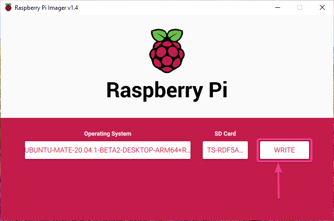Image resolution: width=334 pixels, height=221 pixels.
Task: Click the Raspberry Pi berry logo image
Action: click(x=167, y=51)
